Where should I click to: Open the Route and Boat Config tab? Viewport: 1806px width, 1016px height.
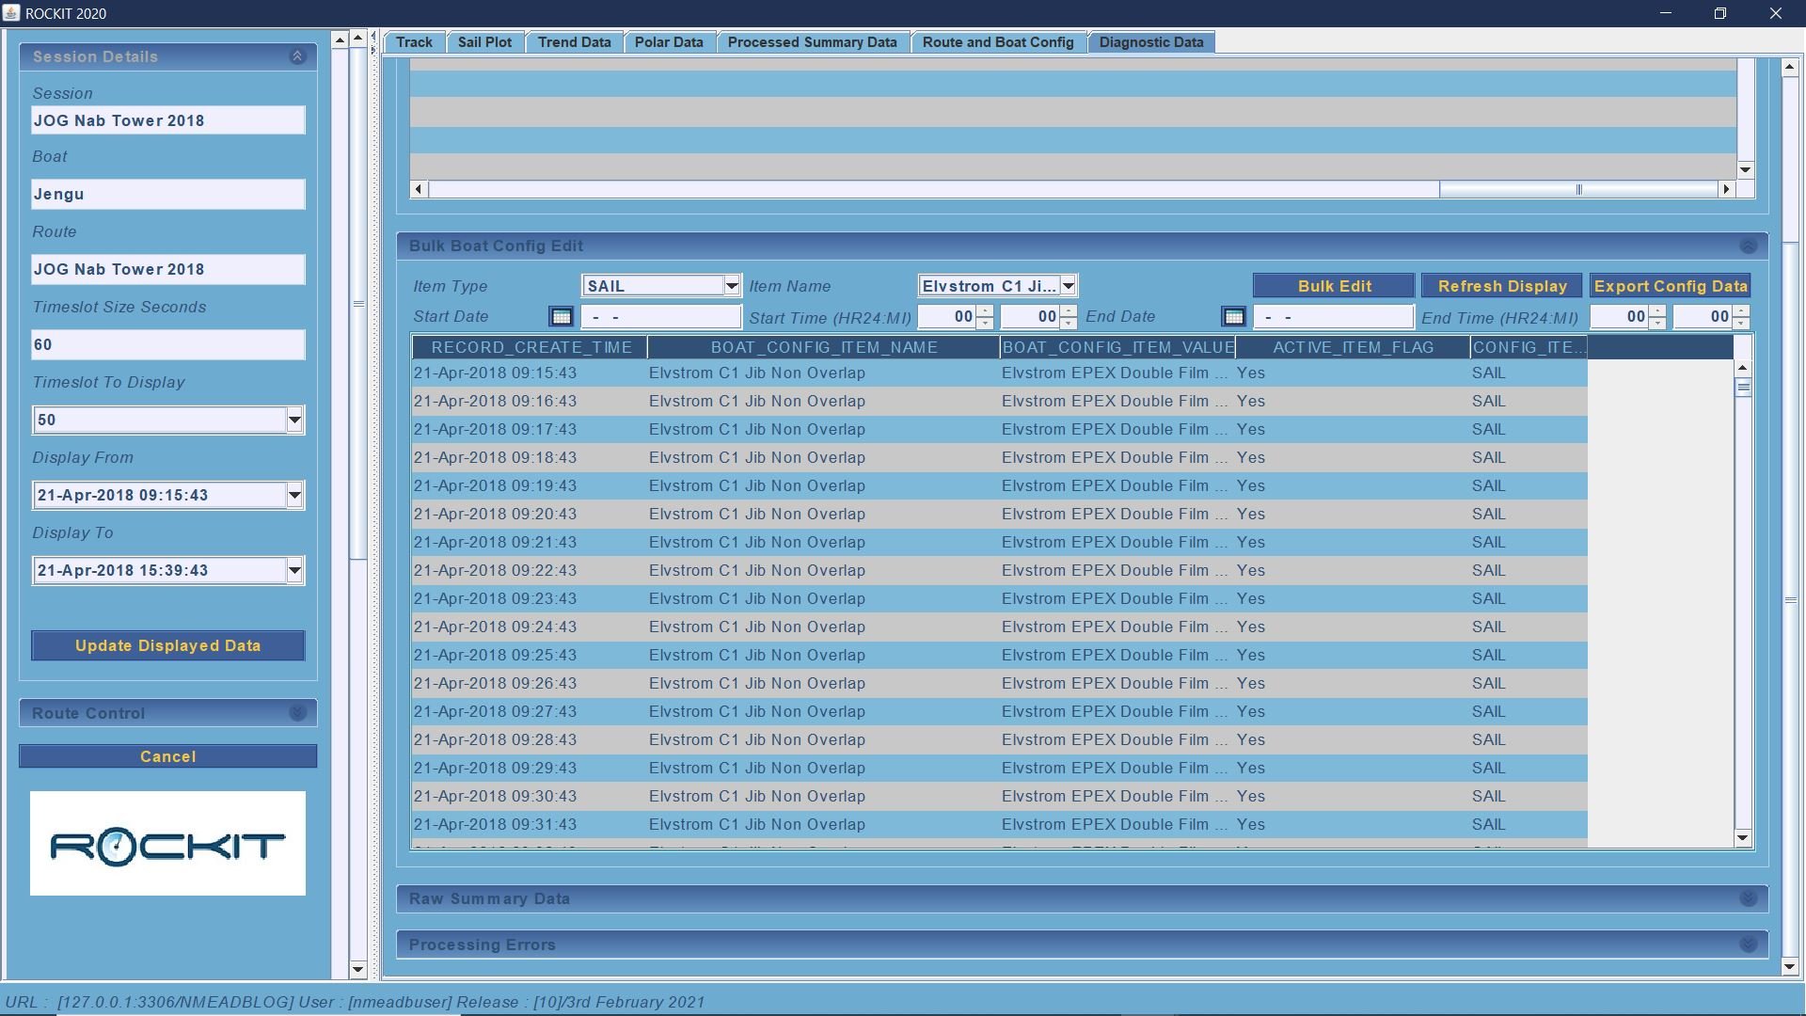click(x=997, y=42)
